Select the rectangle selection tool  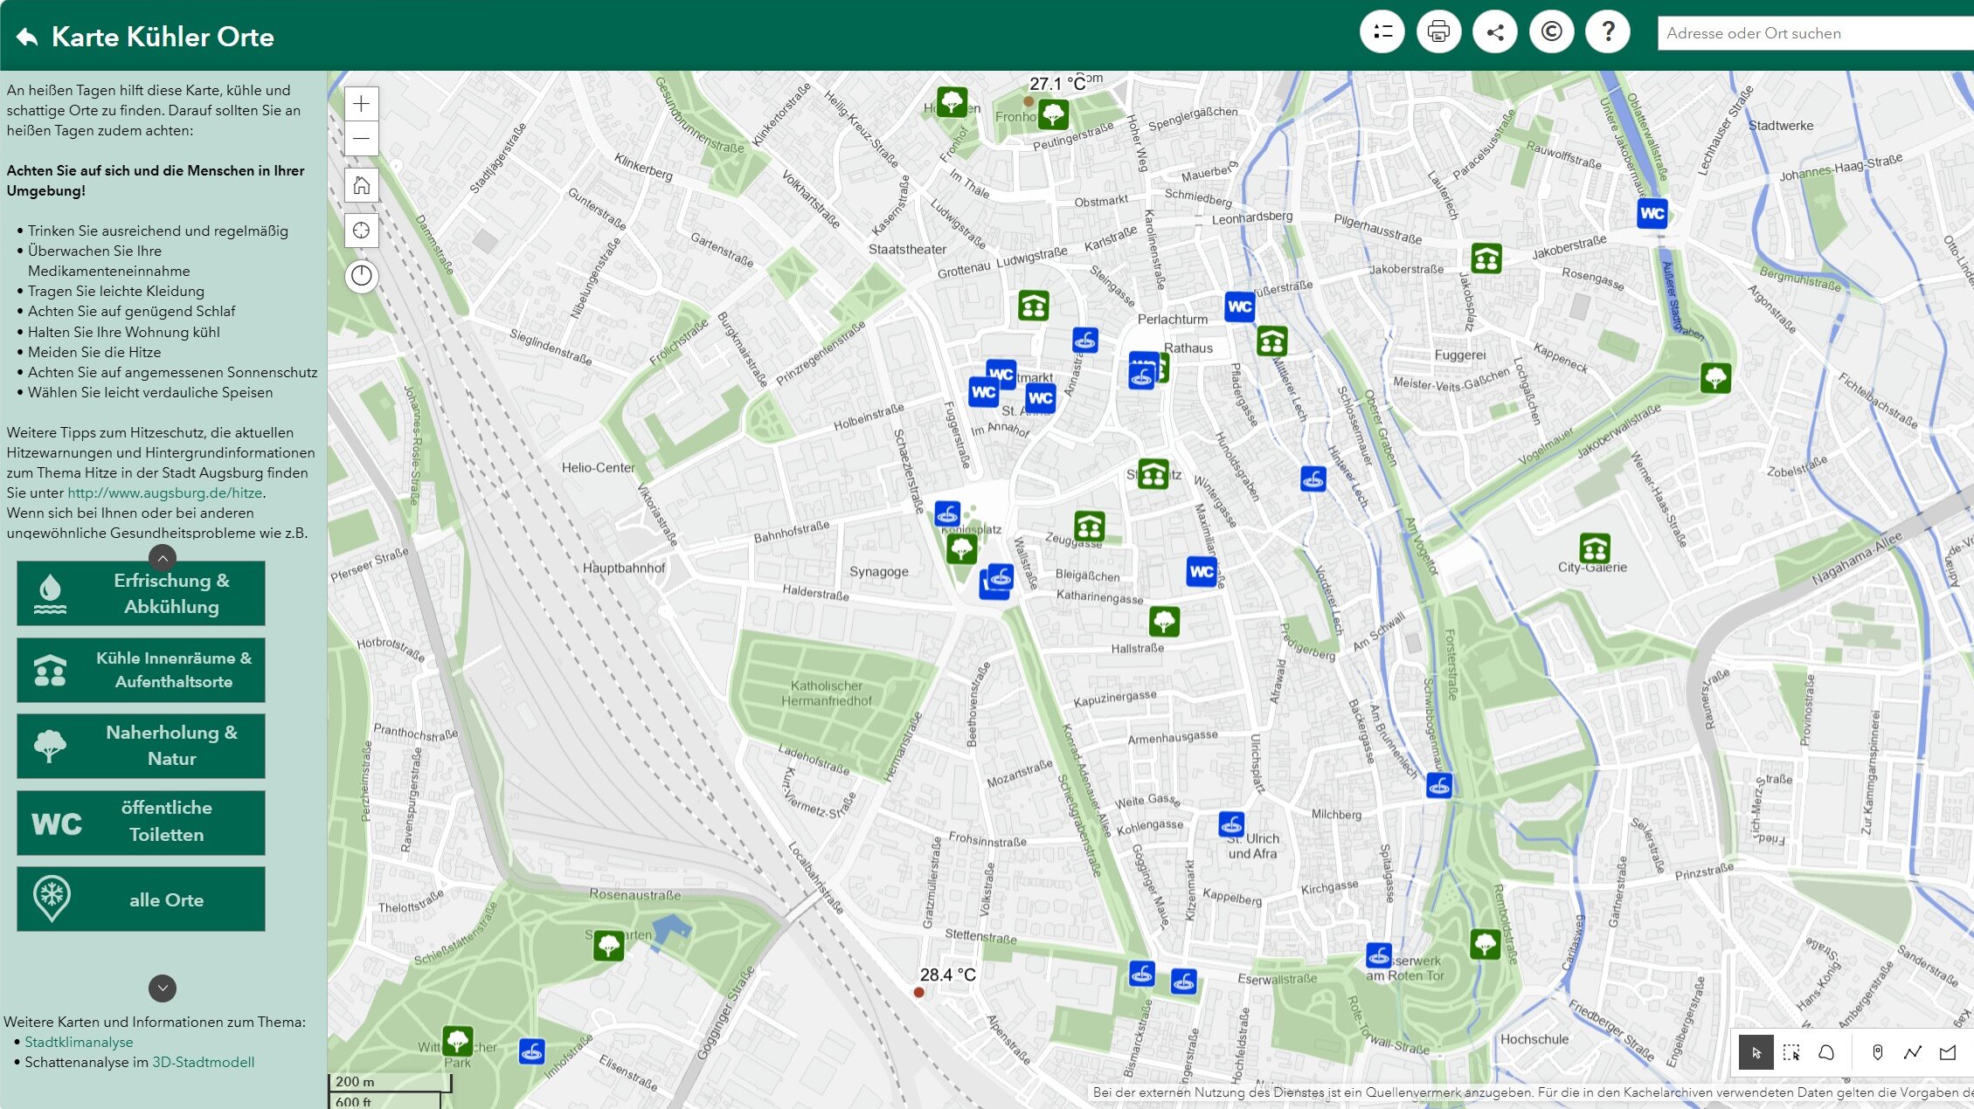1791,1052
